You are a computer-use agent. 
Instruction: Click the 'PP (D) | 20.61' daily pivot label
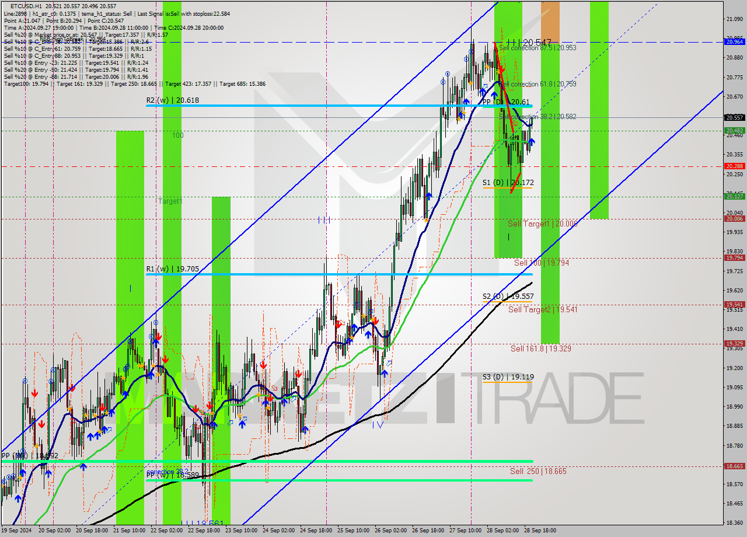(x=507, y=102)
